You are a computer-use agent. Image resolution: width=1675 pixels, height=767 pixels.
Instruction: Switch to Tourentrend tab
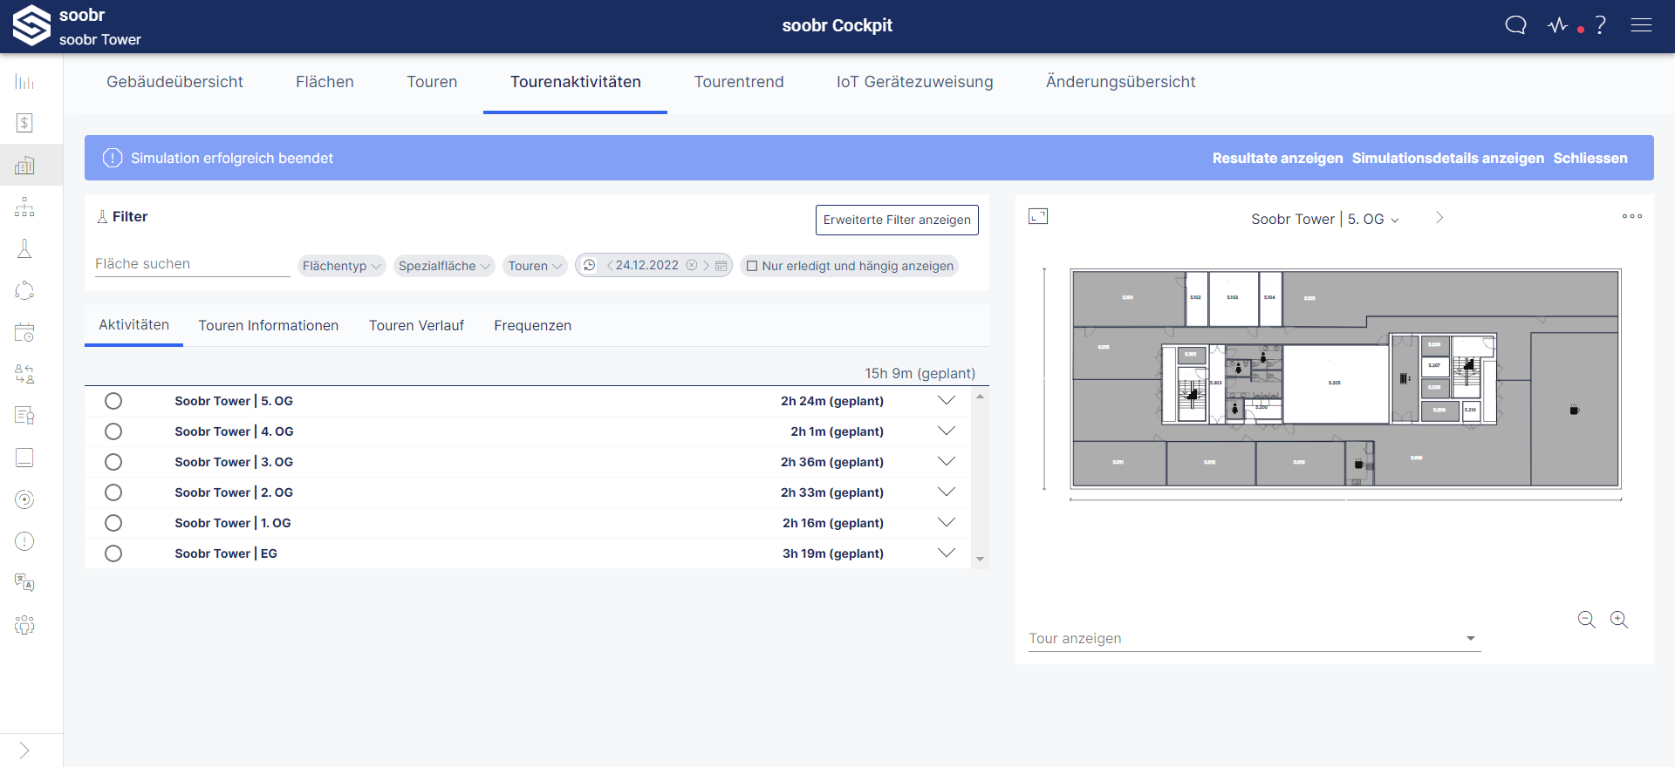[739, 82]
